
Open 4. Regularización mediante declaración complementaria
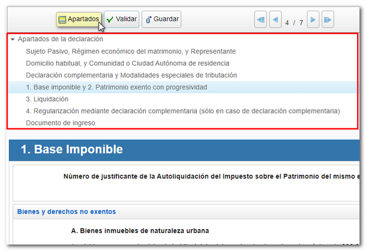[x=183, y=111]
